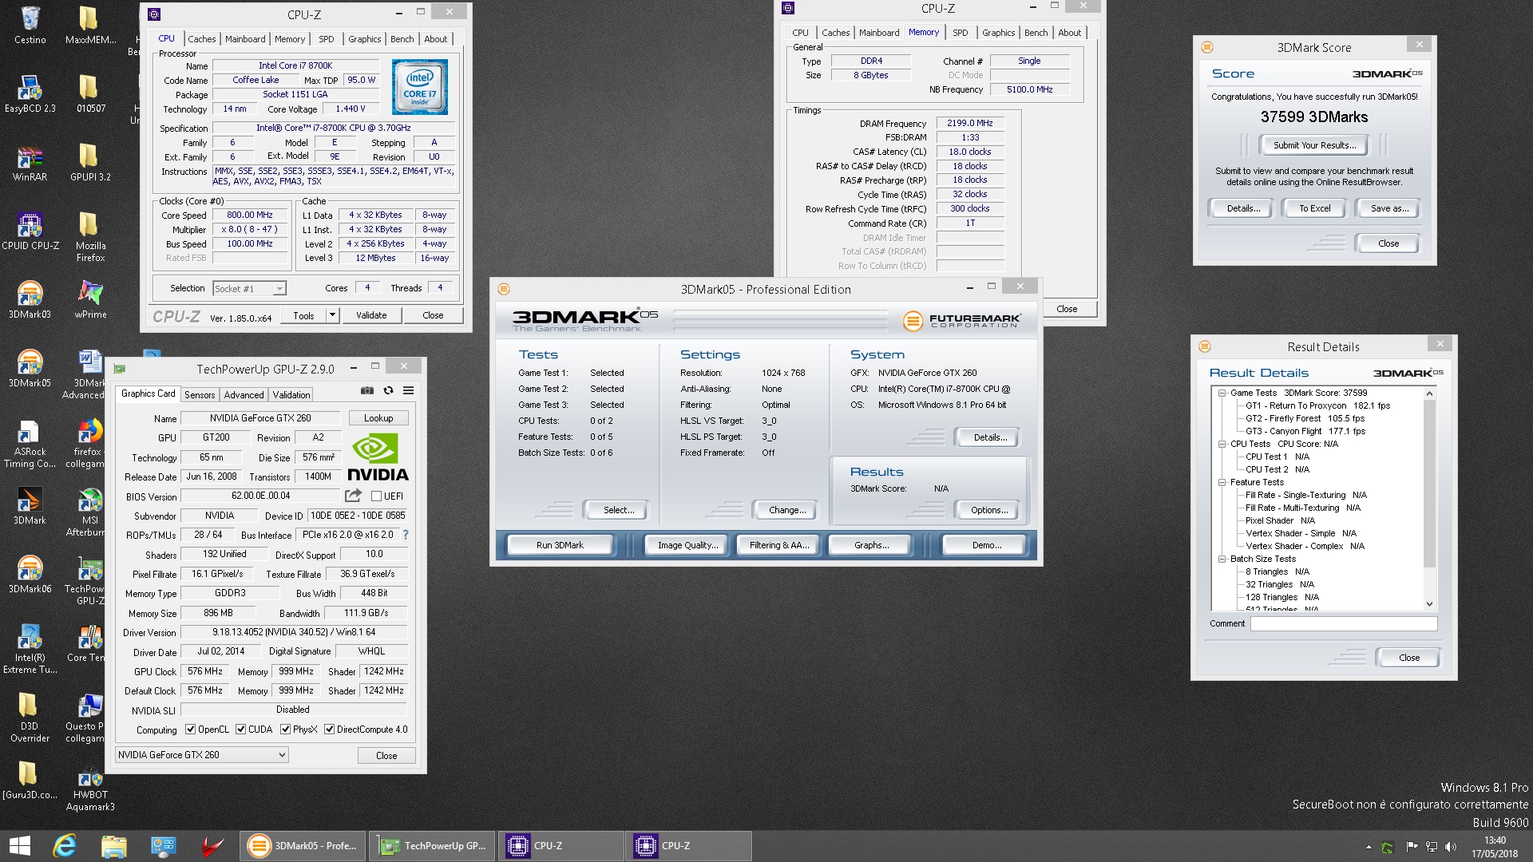Open the NVIDIA GeForce GTX 260 dropdown
This screenshot has width=1533, height=862.
(x=201, y=754)
